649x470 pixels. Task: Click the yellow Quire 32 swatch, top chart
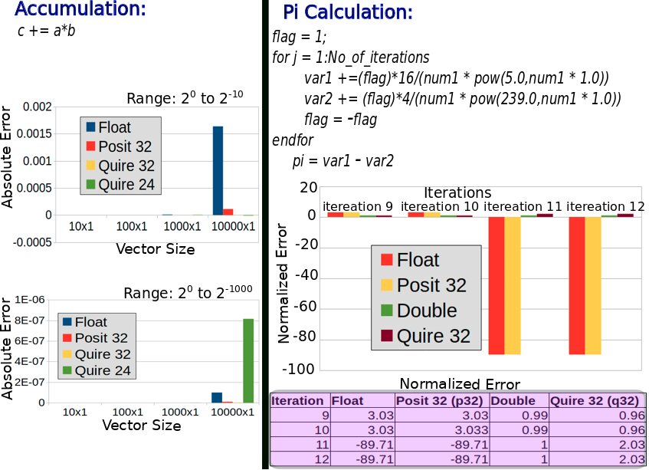click(x=90, y=165)
